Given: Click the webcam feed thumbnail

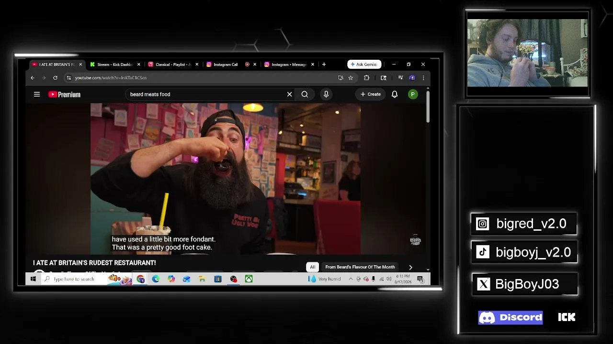Looking at the screenshot, I should (x=527, y=53).
